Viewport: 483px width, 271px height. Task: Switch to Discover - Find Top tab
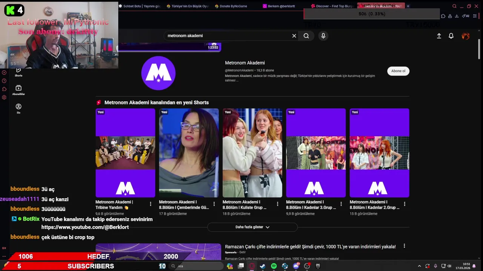point(332,6)
